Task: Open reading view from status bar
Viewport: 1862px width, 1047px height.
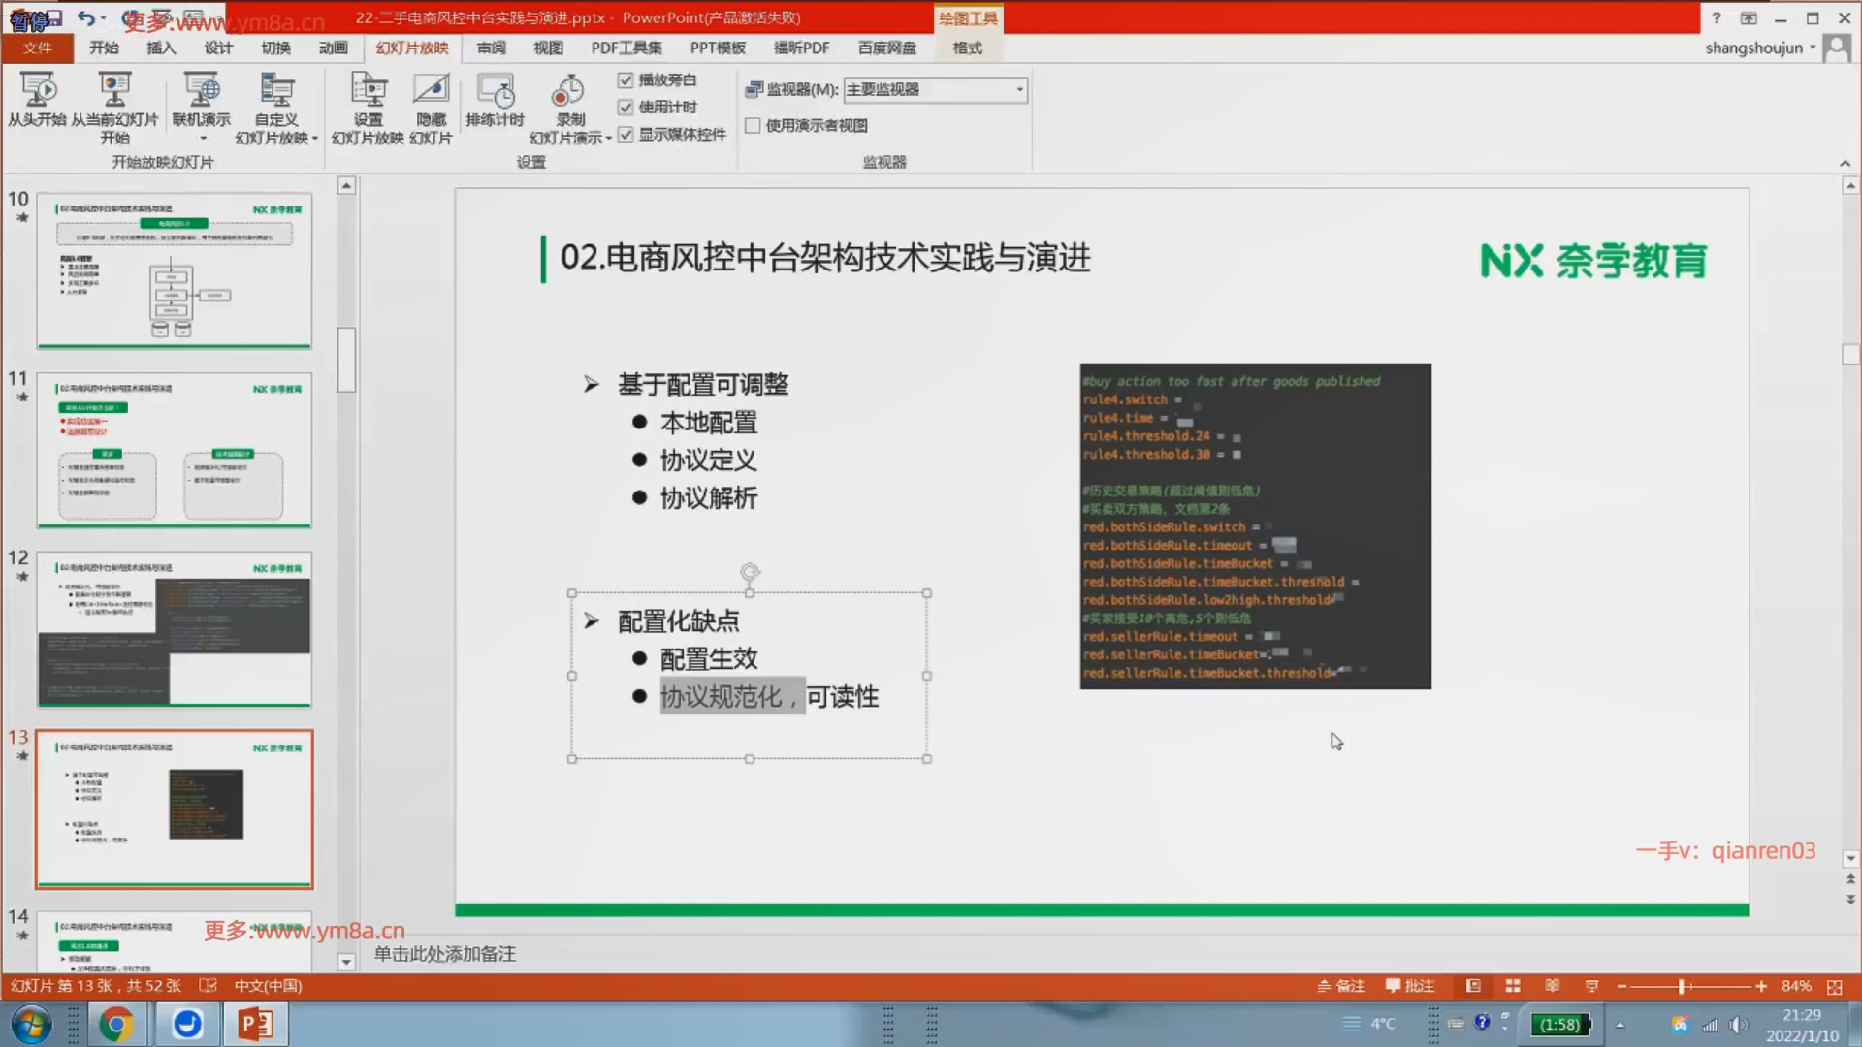Action: point(1552,986)
